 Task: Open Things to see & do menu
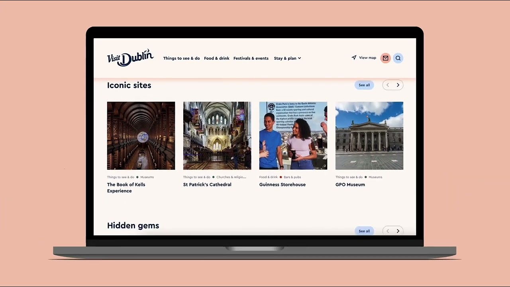(x=181, y=58)
